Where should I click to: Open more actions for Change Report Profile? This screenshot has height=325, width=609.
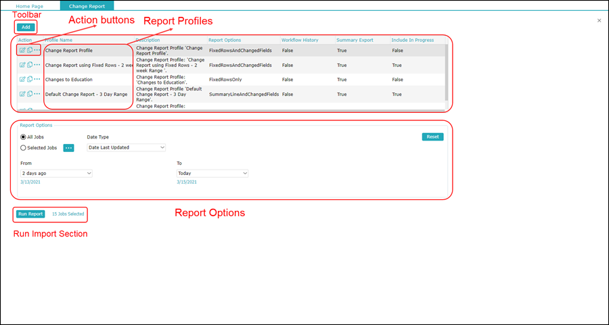pyautogui.click(x=37, y=51)
